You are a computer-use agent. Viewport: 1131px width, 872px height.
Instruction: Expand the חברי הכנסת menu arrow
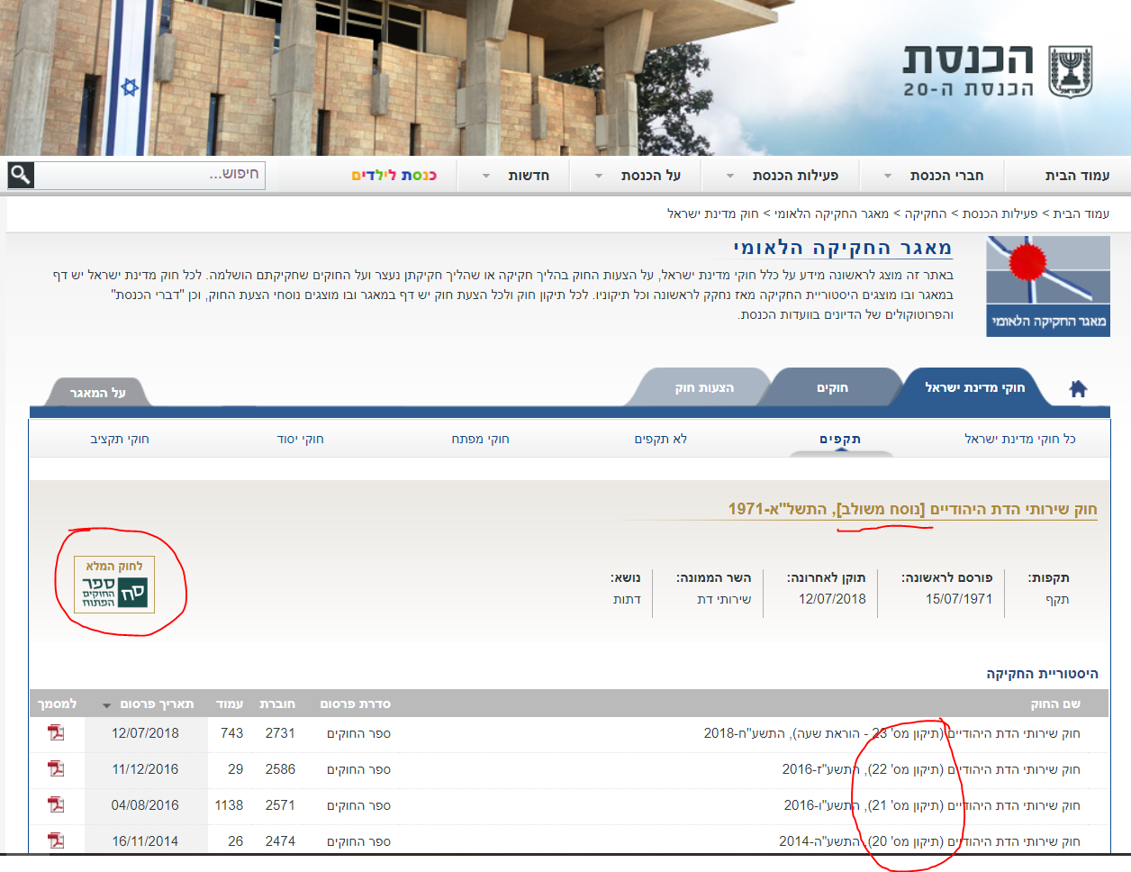tap(888, 176)
